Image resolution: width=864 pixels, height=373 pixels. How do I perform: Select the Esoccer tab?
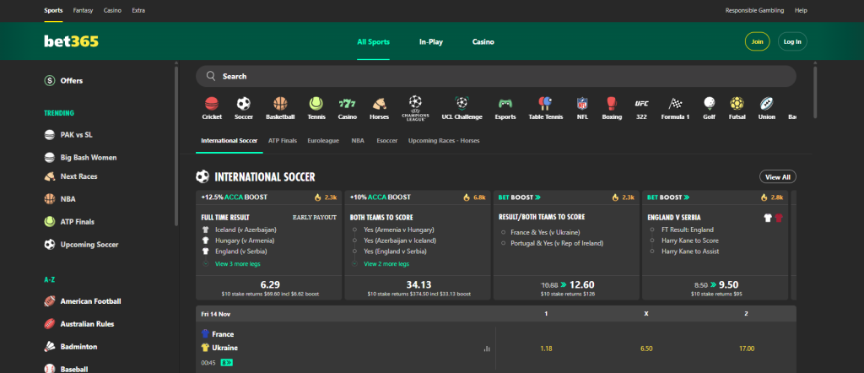coord(386,140)
